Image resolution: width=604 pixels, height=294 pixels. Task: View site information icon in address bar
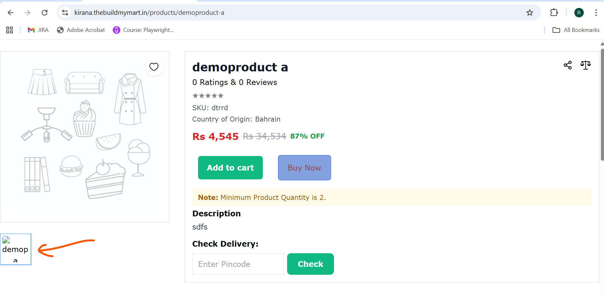(x=65, y=13)
